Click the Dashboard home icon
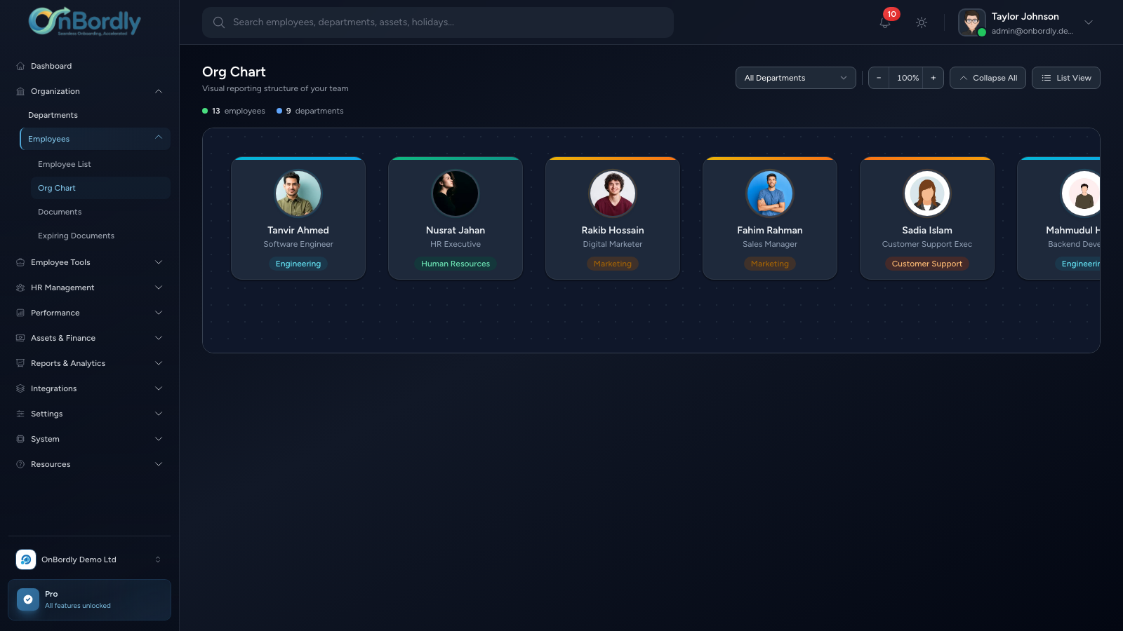Image resolution: width=1123 pixels, height=631 pixels. pos(20,66)
